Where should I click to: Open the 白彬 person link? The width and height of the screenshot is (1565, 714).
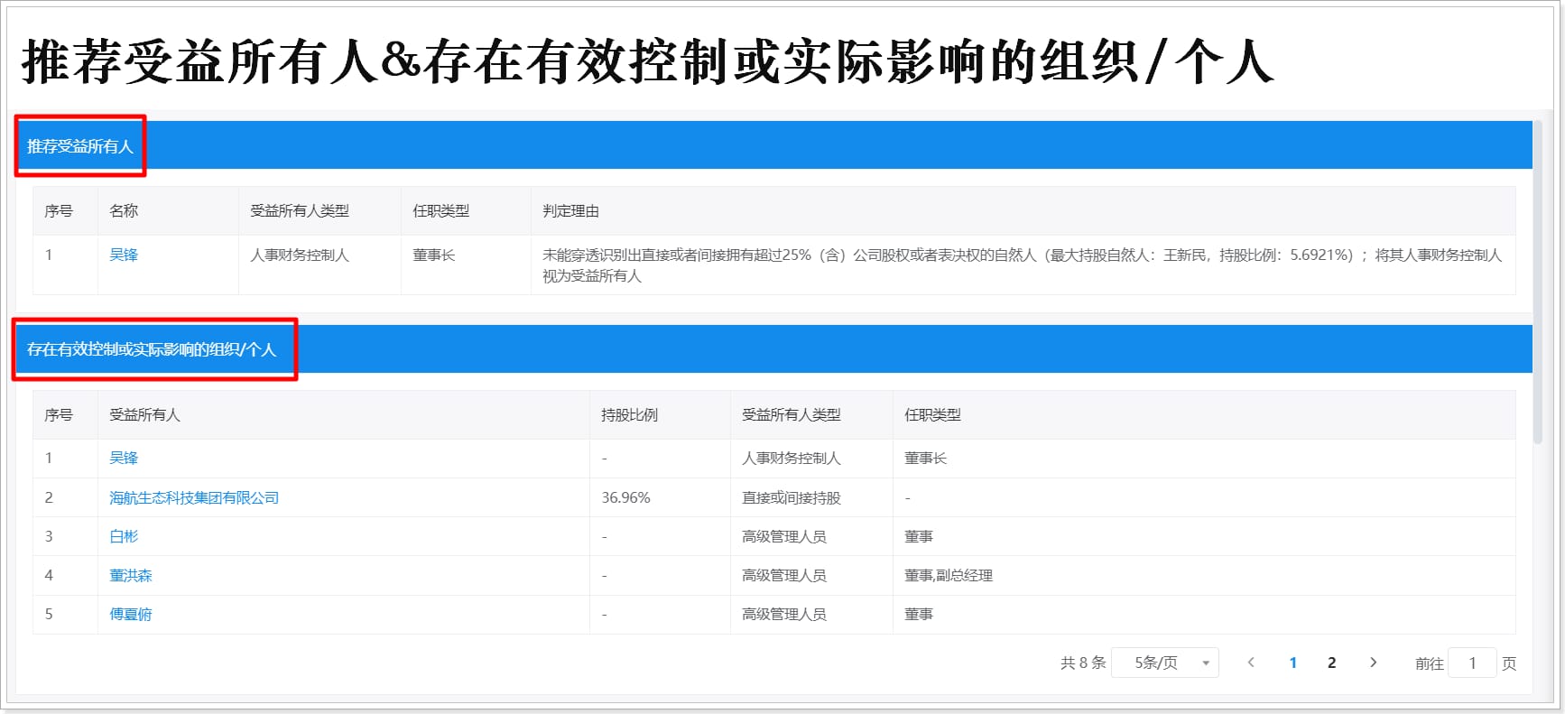pos(124,536)
